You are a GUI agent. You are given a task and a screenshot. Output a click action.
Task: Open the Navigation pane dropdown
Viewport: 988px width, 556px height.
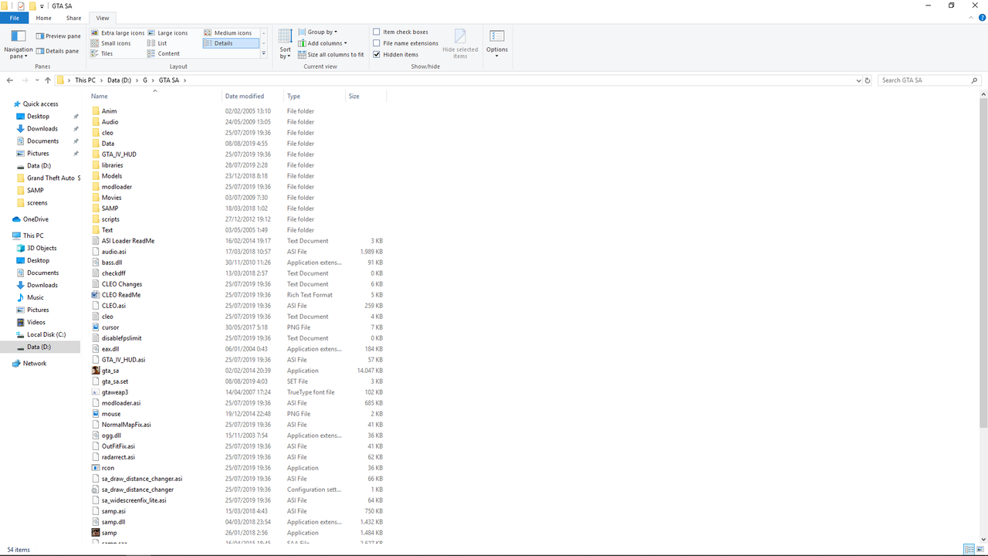tap(19, 44)
